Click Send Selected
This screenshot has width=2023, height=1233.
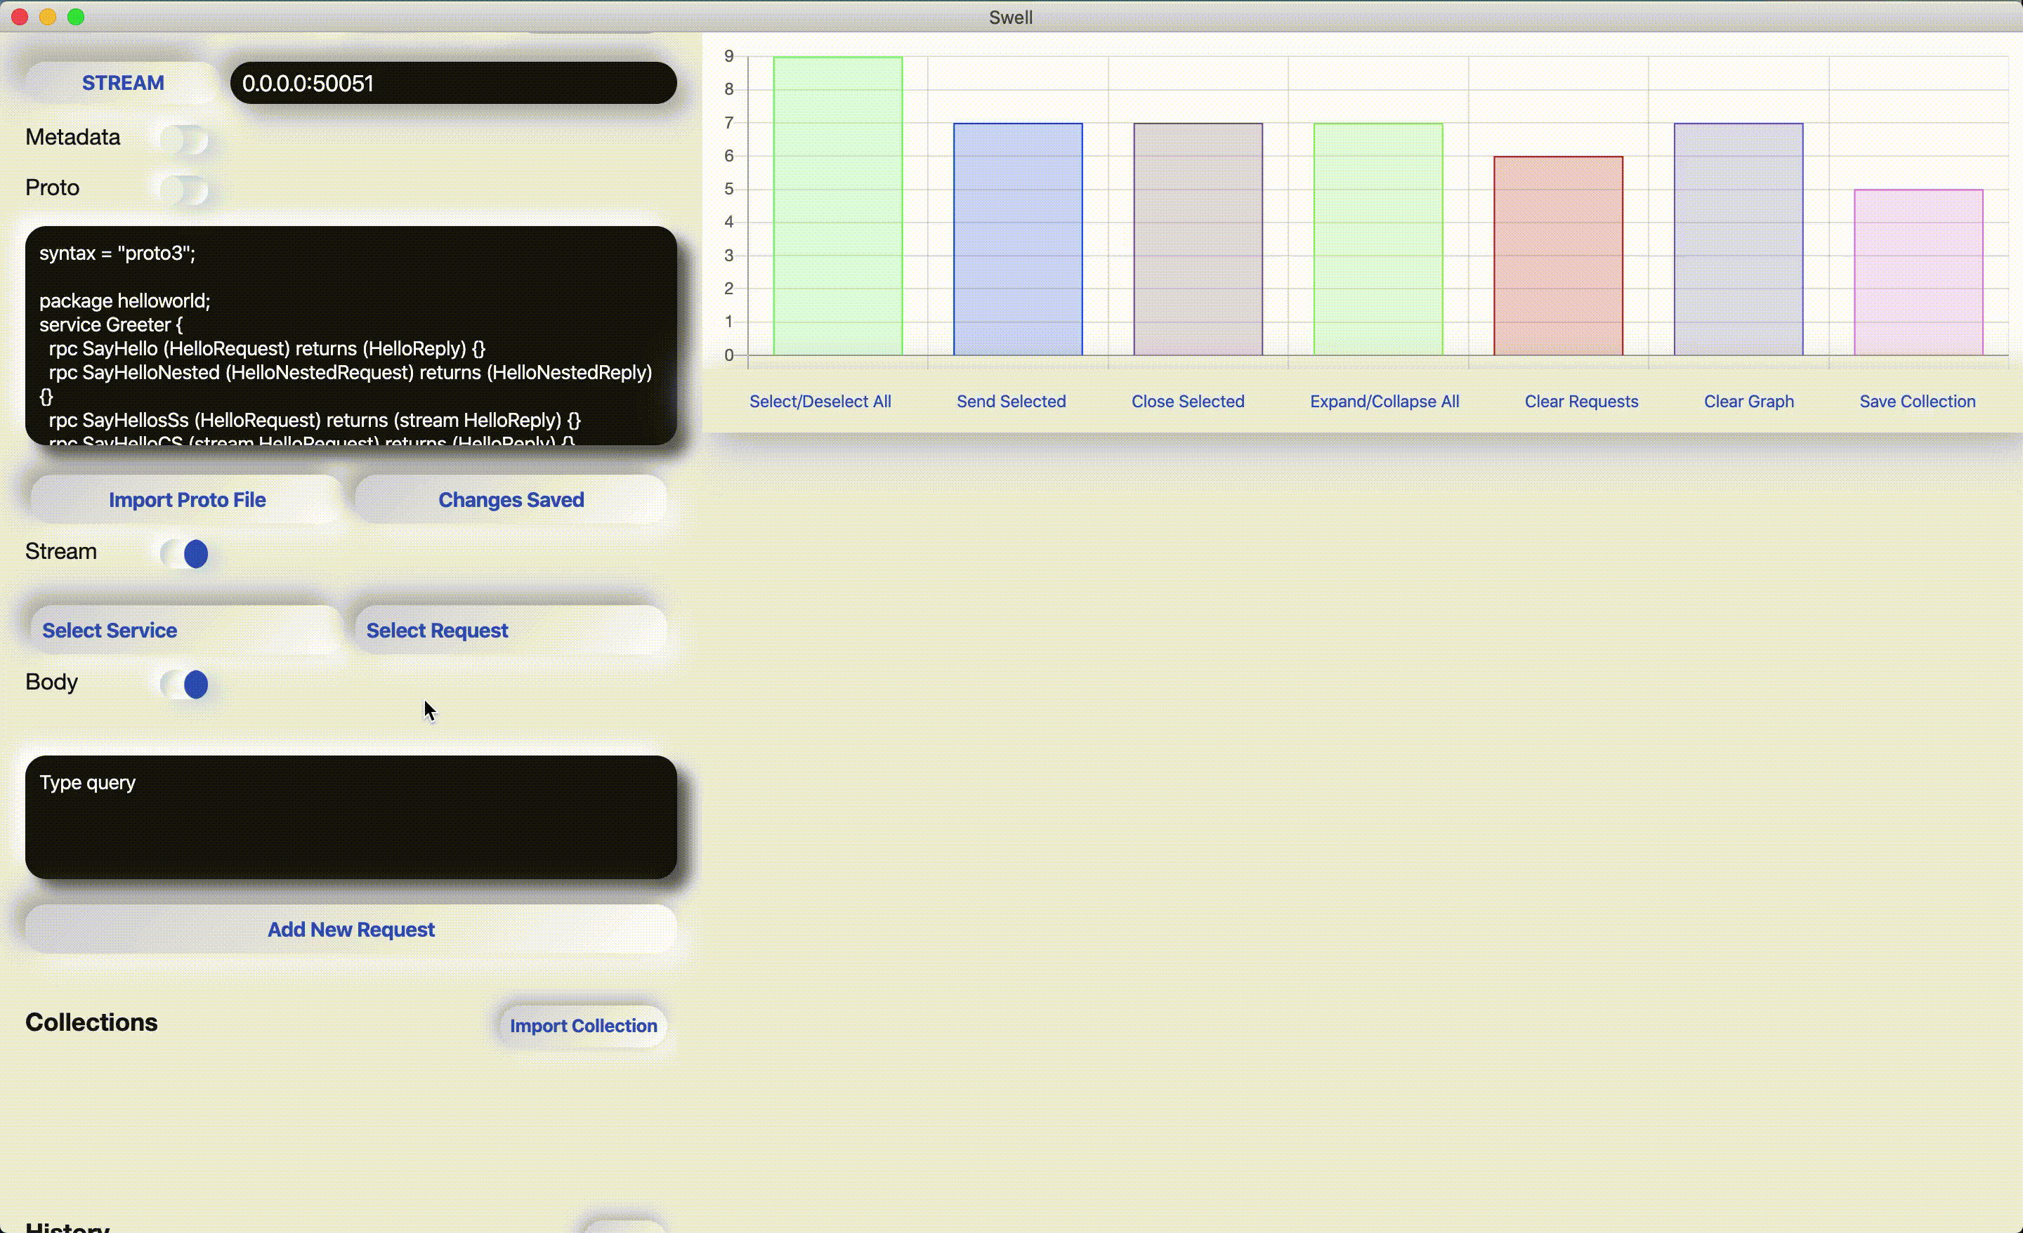[1011, 402]
